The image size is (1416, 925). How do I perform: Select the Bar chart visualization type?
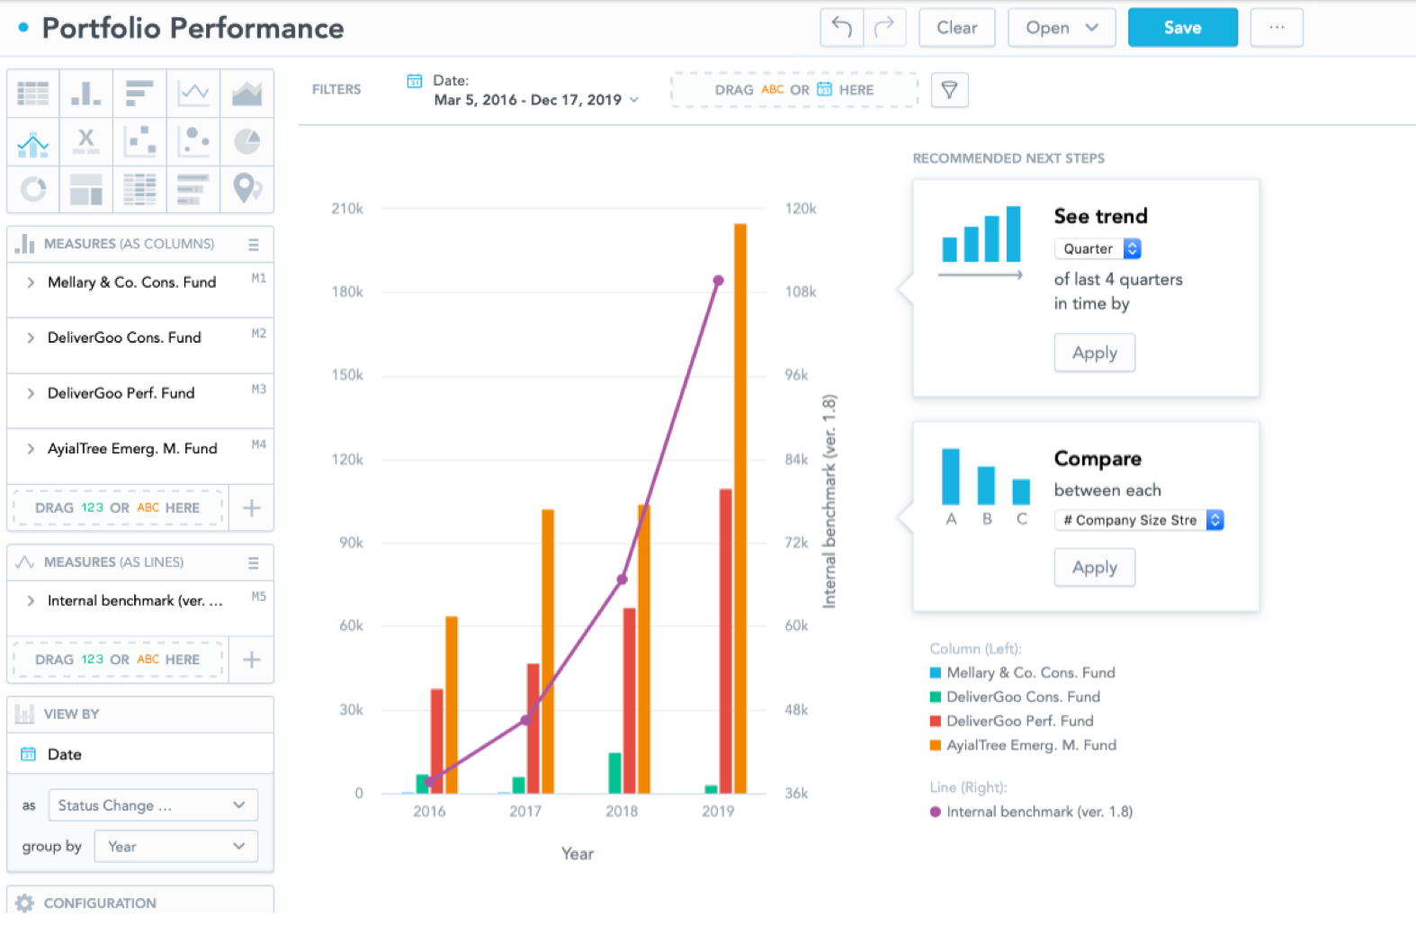click(139, 93)
